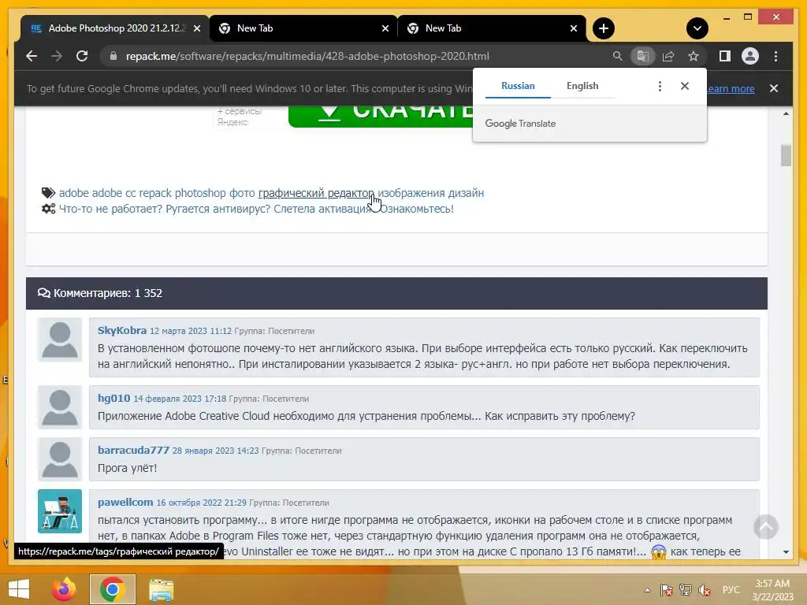Screen dimensions: 807x605
Task: Launch Firefox from the taskbar
Action: [64, 589]
